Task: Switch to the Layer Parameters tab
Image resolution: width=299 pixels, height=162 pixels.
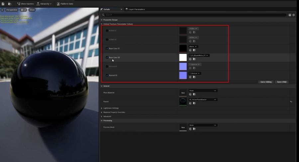Action: click(135, 9)
